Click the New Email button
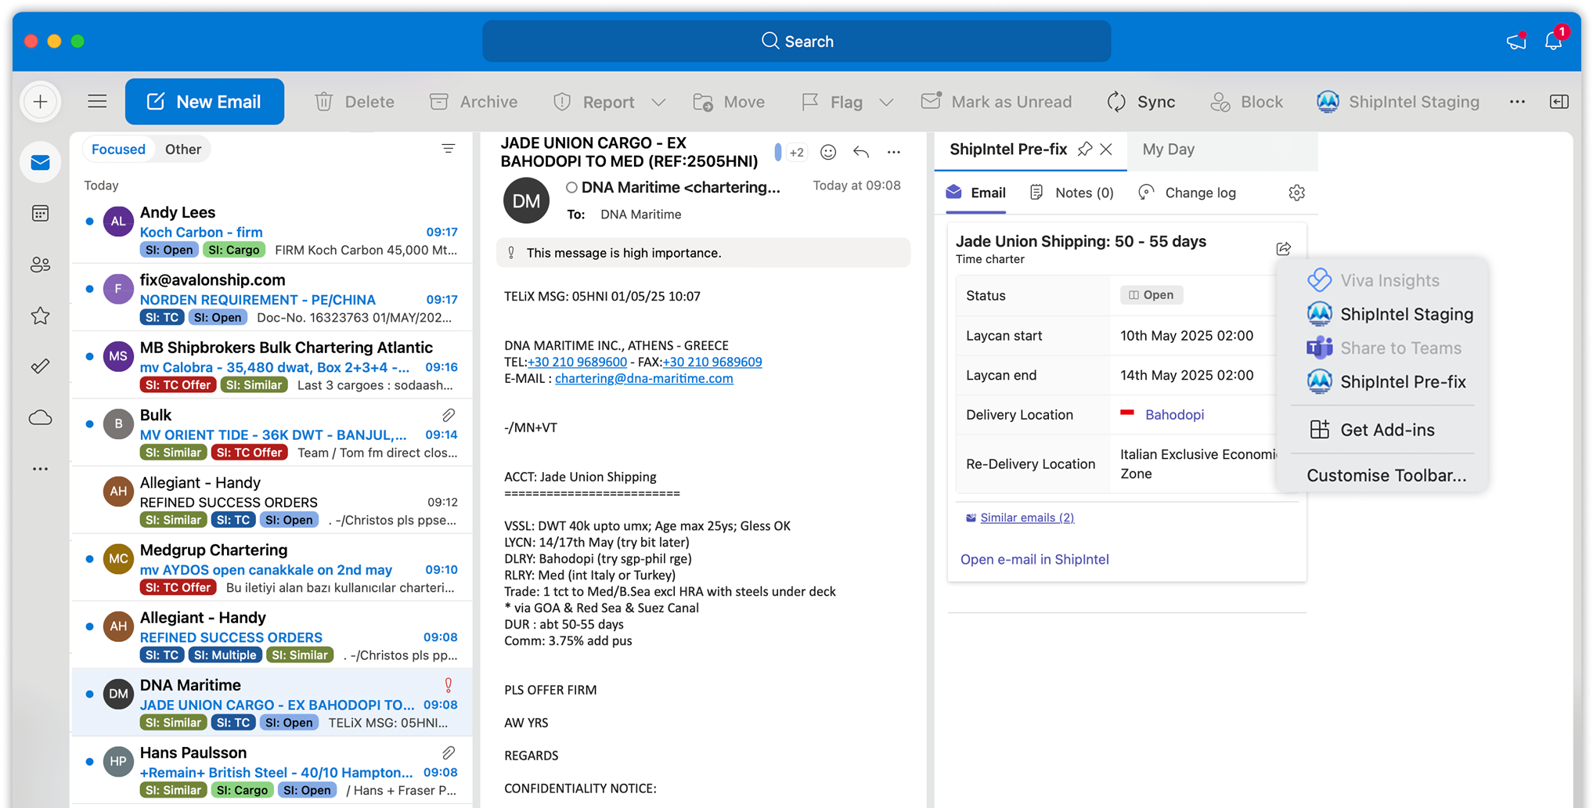The width and height of the screenshot is (1593, 808). 204,102
